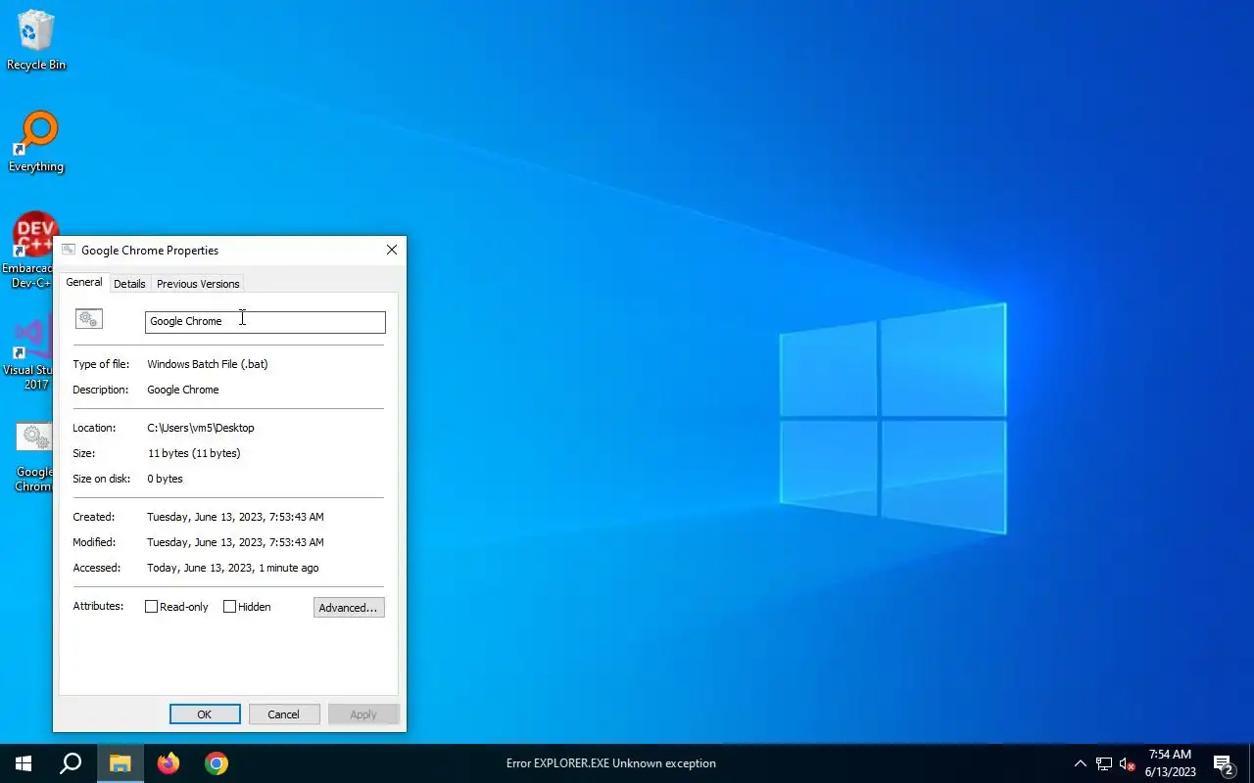Viewport: 1254px width, 783px height.
Task: Open the notification center icon
Action: click(x=1224, y=763)
